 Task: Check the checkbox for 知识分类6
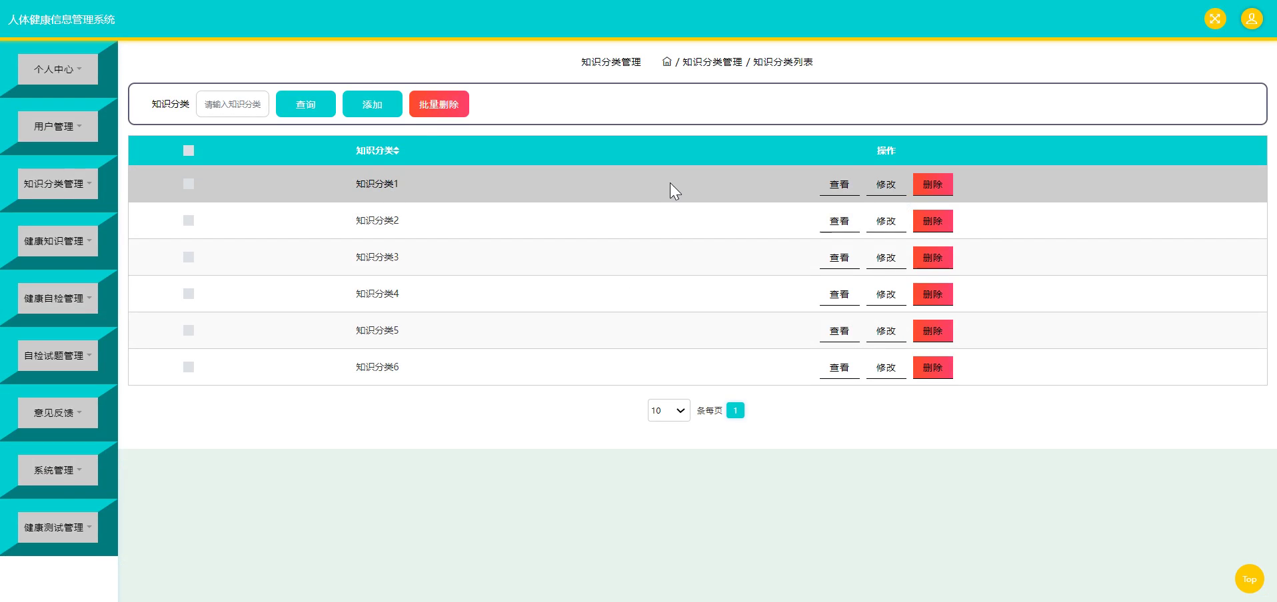[x=189, y=367]
